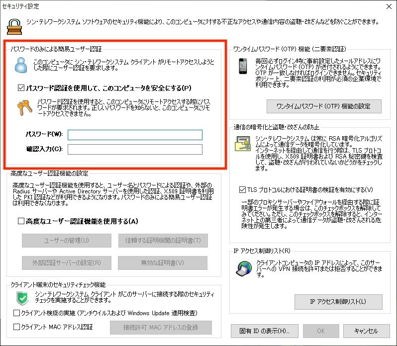Viewport: 397px width, 346px height.
Task: Enable クライアント MAC アドレス認証 checkbox
Action: [x=16, y=327]
